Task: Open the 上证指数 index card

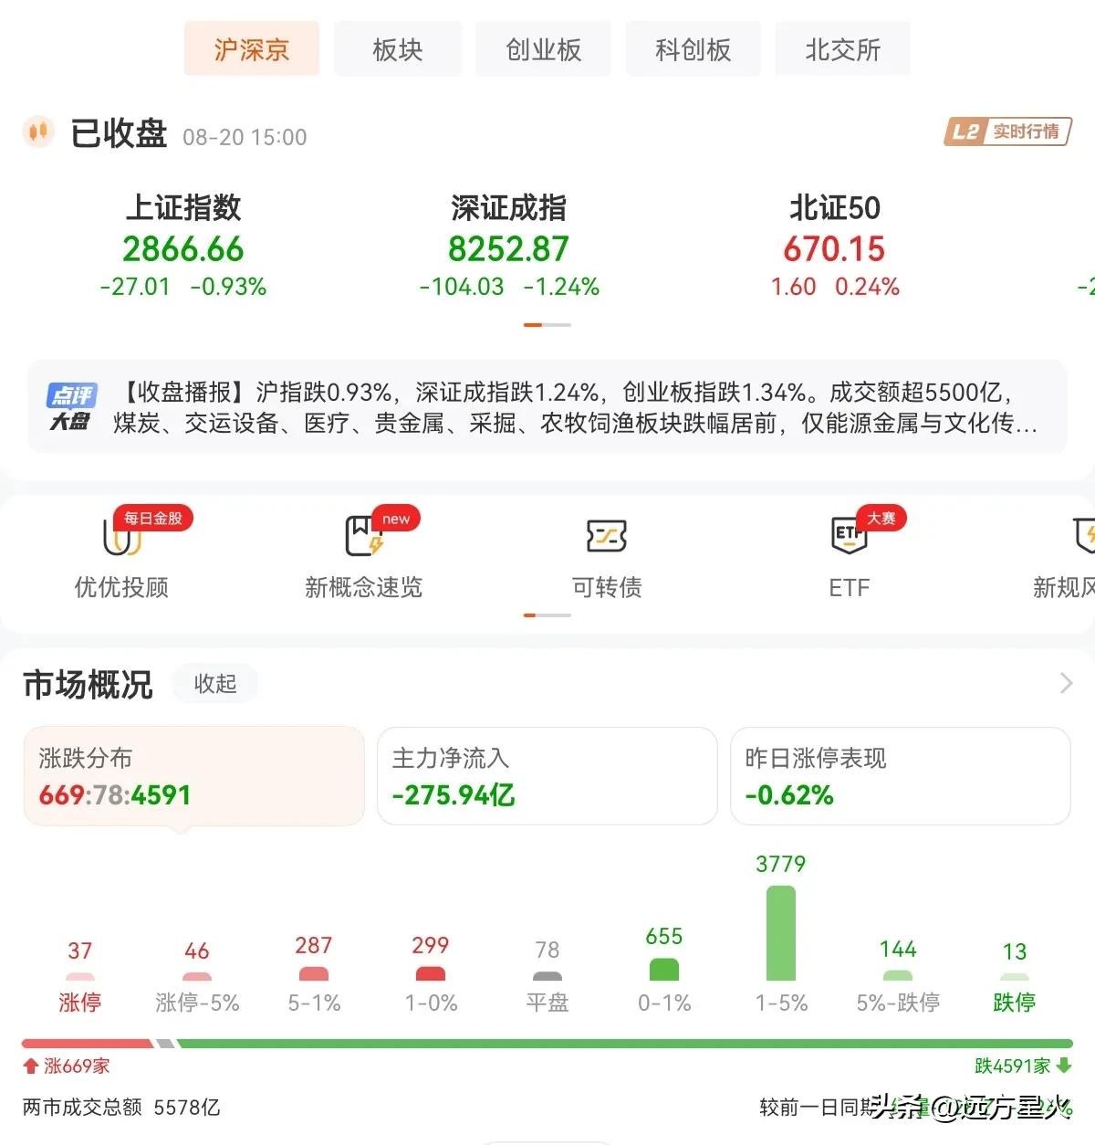Action: point(183,246)
